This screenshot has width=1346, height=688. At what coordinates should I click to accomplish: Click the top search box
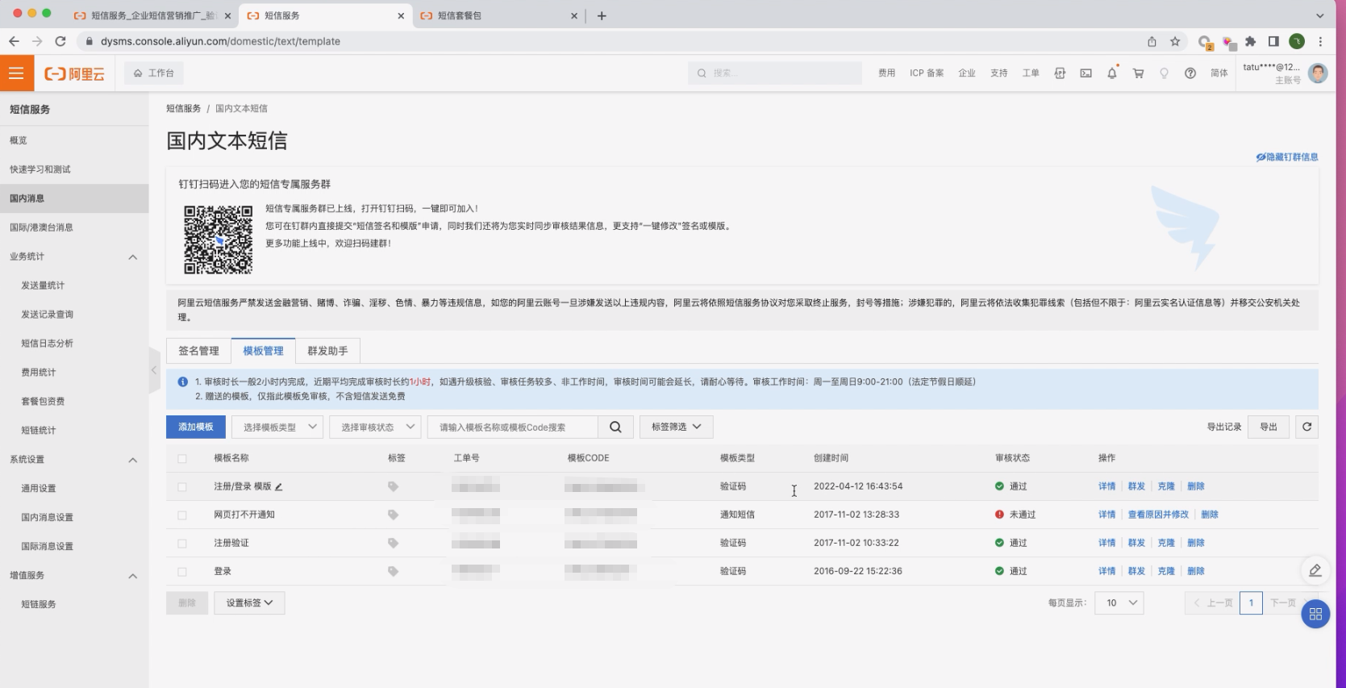(x=775, y=73)
